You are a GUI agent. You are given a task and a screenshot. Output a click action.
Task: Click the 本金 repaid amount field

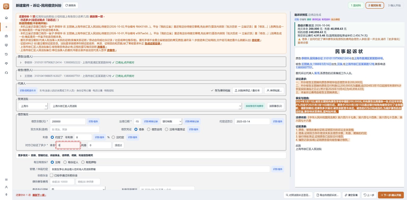click(68, 145)
